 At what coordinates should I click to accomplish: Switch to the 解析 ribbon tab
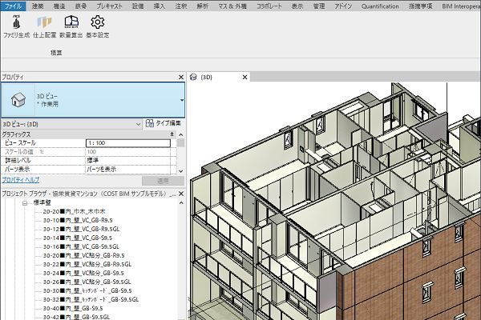[203, 6]
